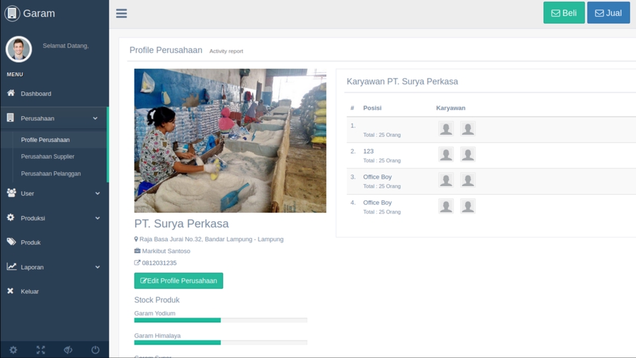The height and width of the screenshot is (358, 636).
Task: Click Office Boy label in row 3
Action: pos(377,177)
